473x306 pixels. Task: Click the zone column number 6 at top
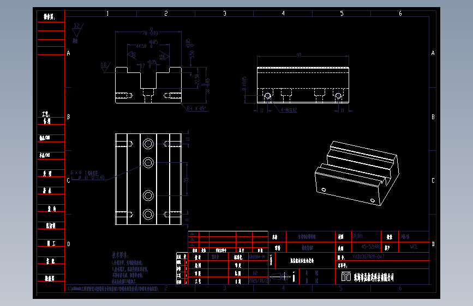[400, 14]
